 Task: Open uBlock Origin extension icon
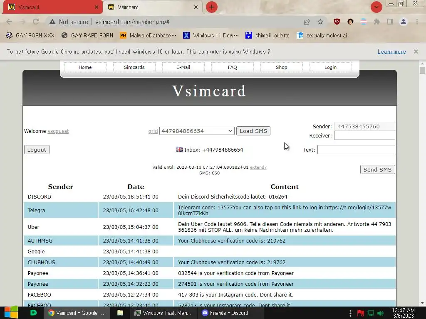click(x=337, y=22)
